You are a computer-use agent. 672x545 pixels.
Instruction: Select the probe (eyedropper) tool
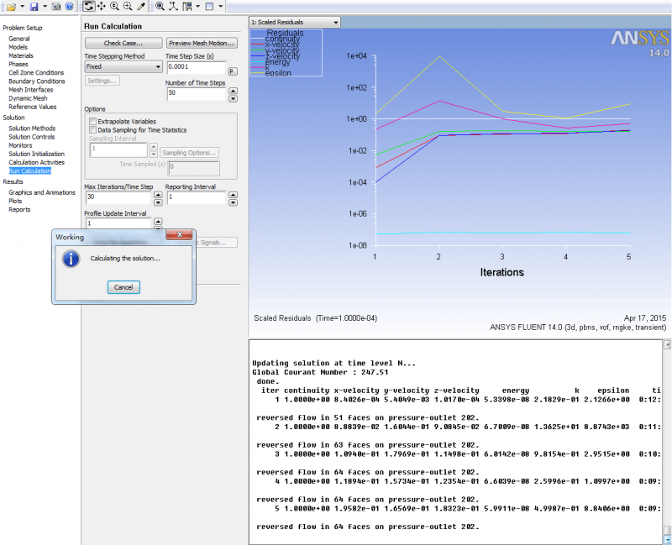point(141,6)
